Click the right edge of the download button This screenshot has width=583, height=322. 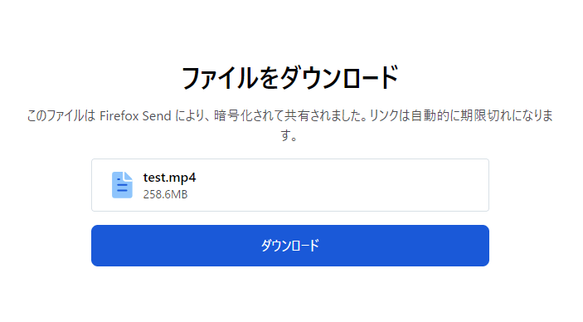pos(483,246)
